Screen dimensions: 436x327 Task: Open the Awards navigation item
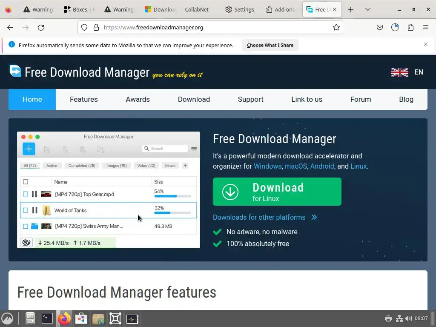(x=138, y=99)
